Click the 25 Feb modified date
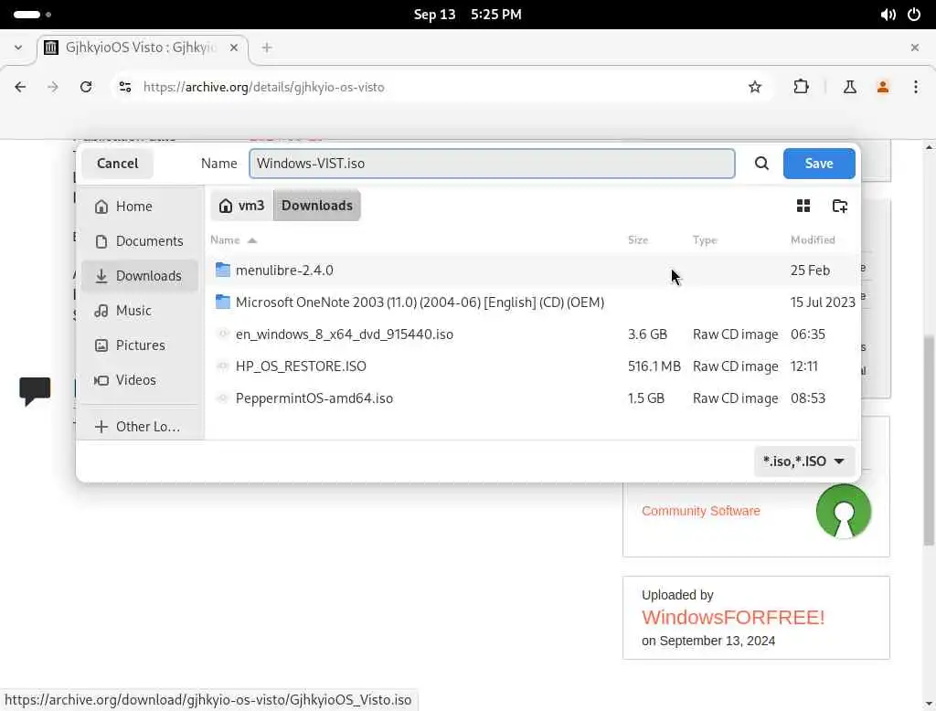Screen dimensions: 936x711 pyautogui.click(x=810, y=270)
